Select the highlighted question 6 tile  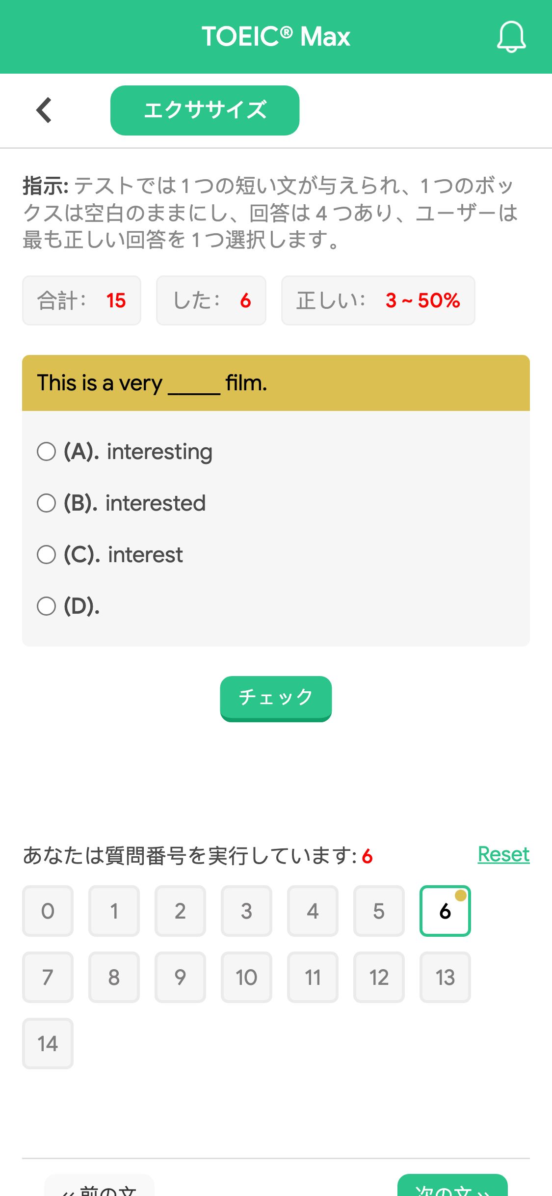point(445,911)
